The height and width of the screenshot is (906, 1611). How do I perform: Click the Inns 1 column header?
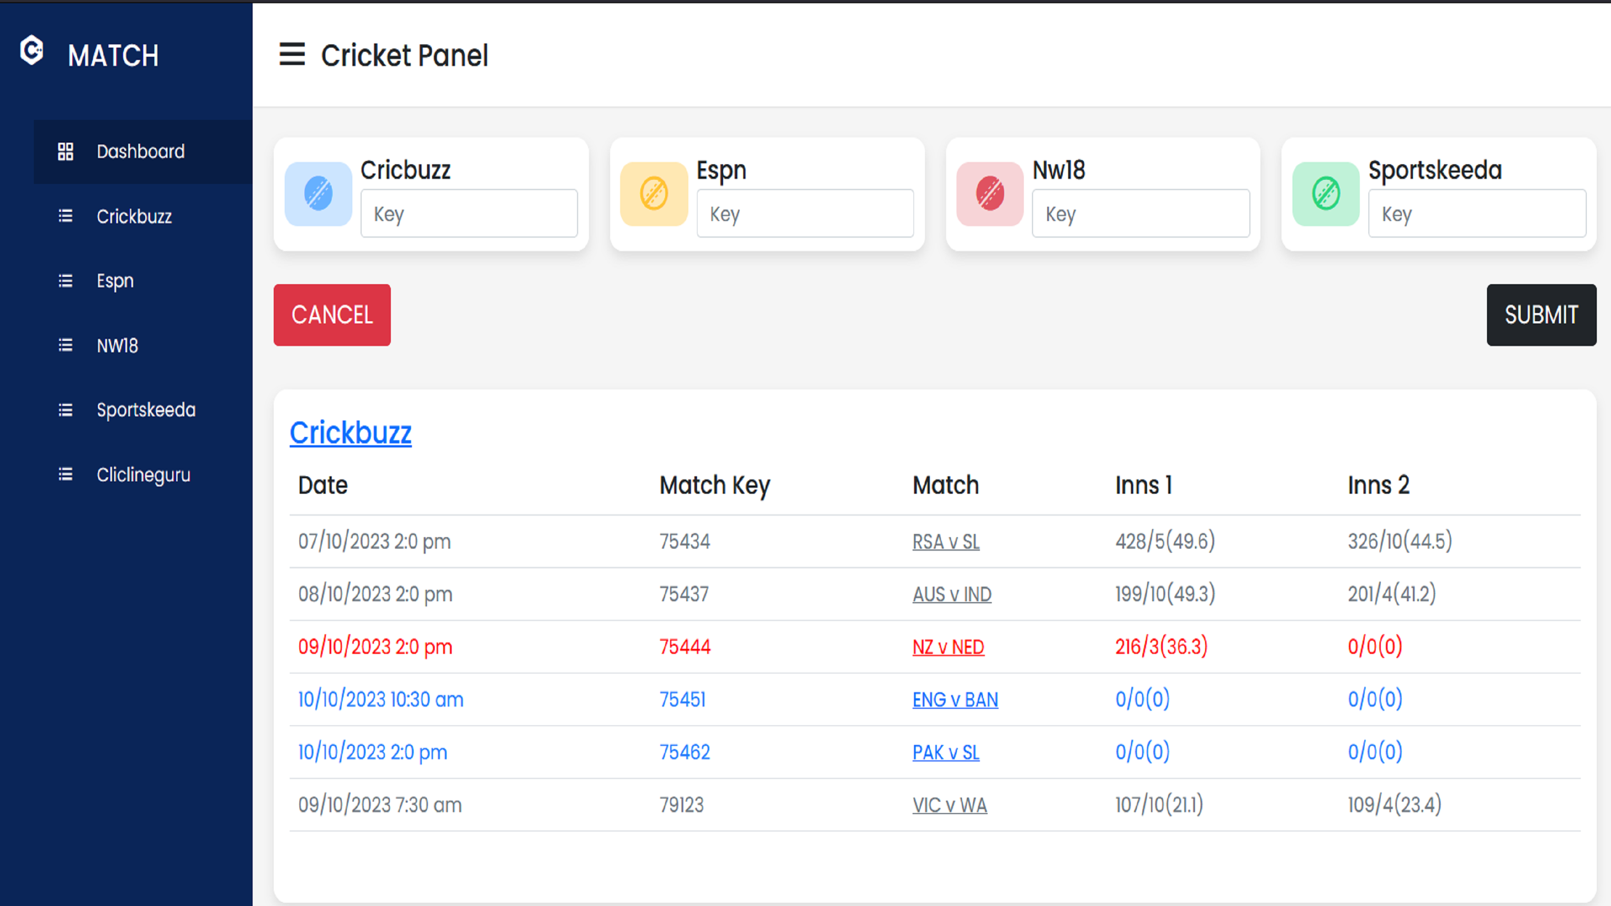pyautogui.click(x=1144, y=486)
